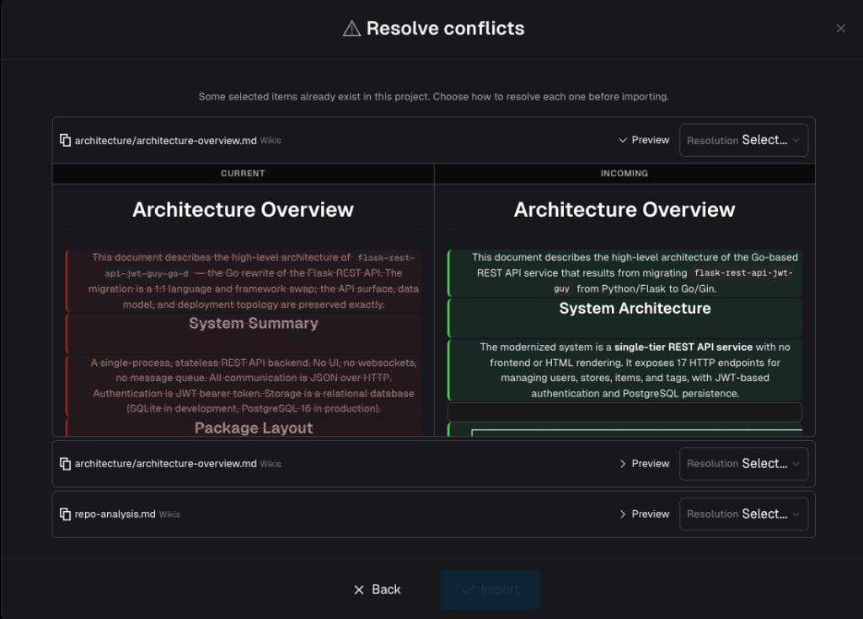The image size is (863, 619).
Task: Click the added 'System Architecture' heading
Action: 635,309
